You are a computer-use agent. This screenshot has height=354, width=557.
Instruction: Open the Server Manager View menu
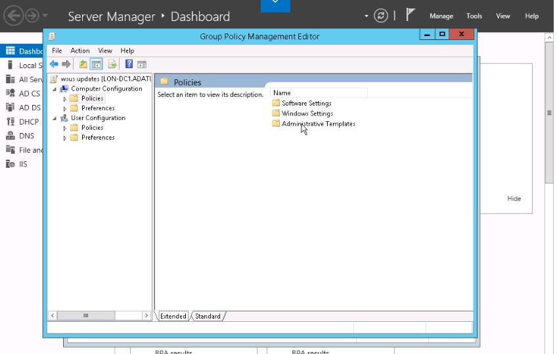[503, 16]
